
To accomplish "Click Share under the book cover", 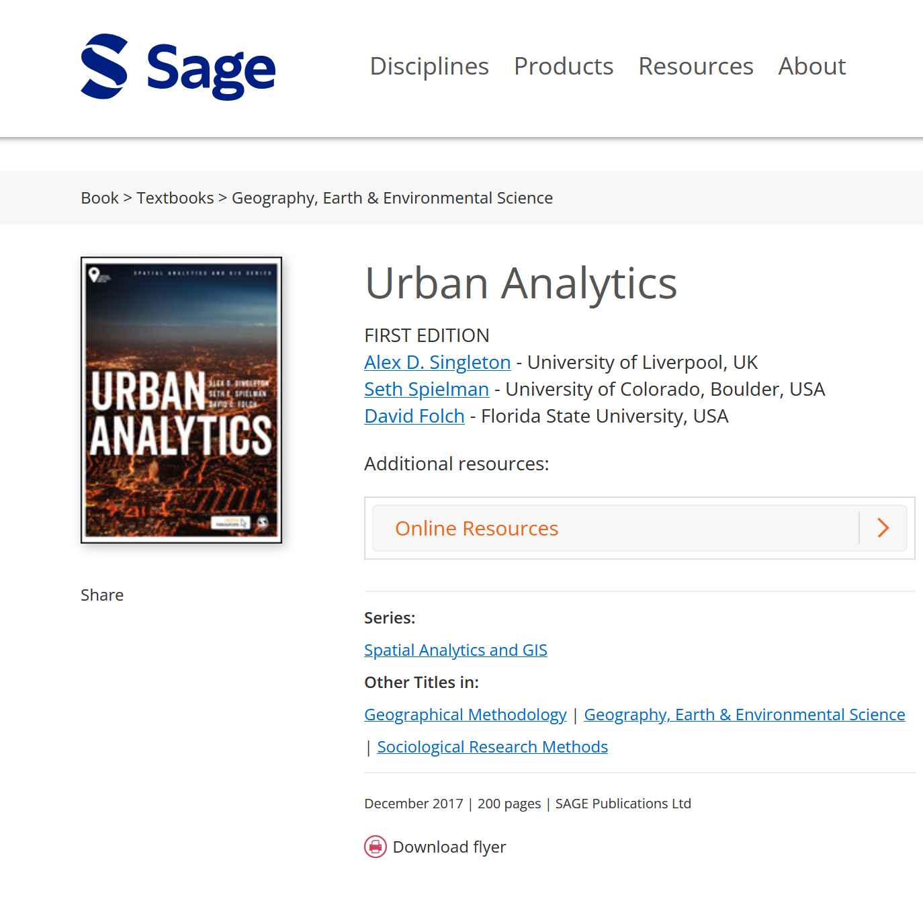I will (102, 595).
